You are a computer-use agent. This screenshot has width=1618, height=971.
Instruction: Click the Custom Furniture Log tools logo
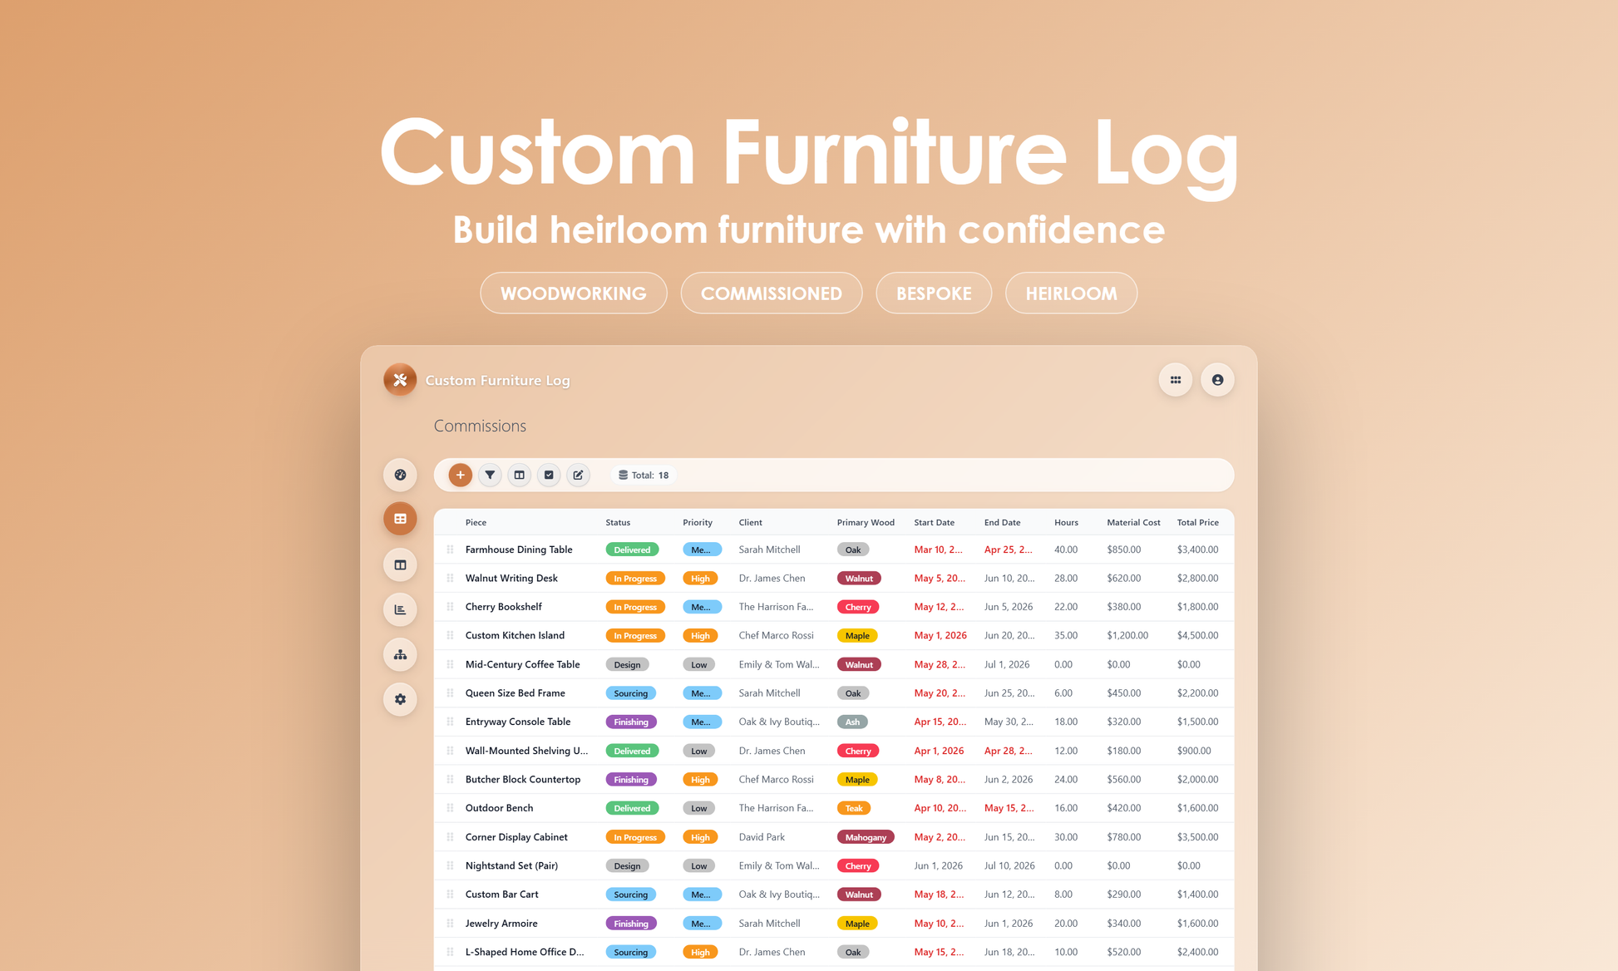pyautogui.click(x=400, y=380)
